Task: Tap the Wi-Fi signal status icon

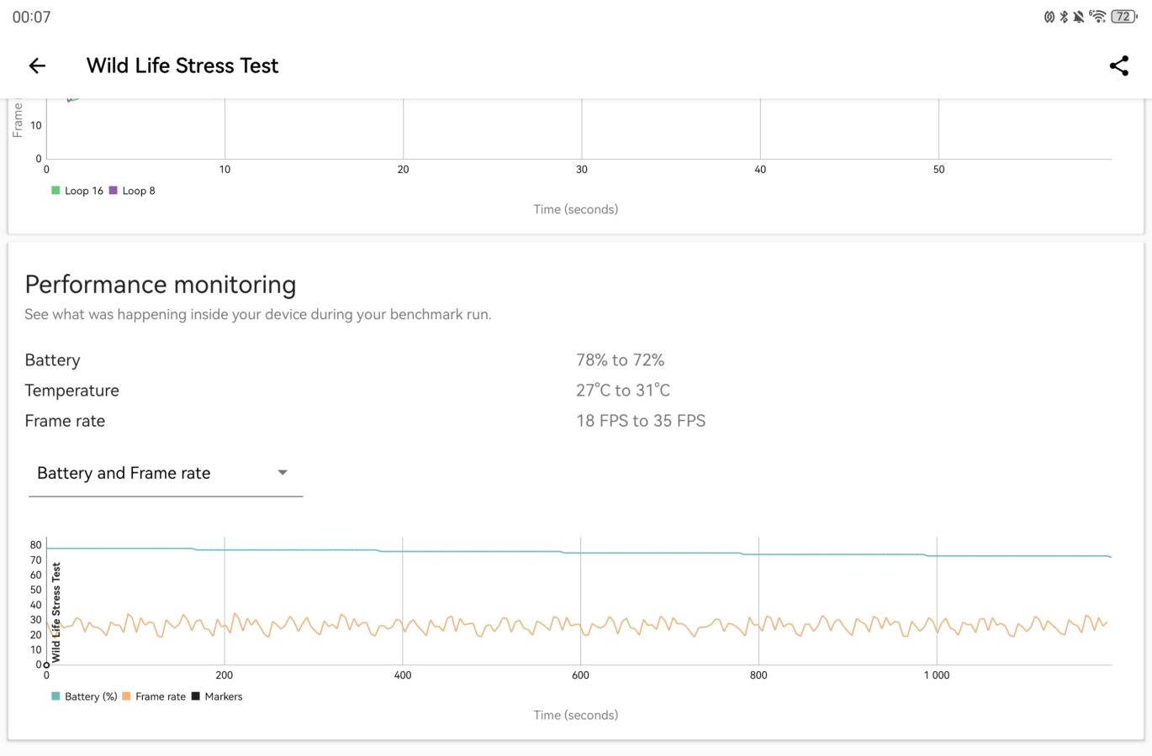Action: pos(1097,16)
